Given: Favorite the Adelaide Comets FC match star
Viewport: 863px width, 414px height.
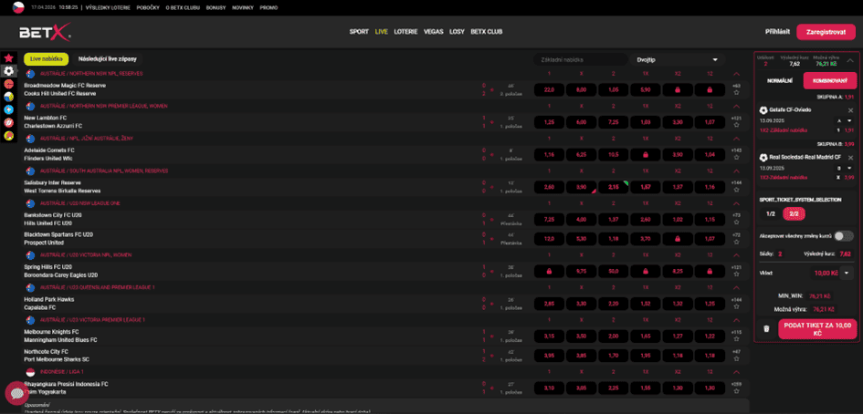Looking at the screenshot, I should point(736,159).
